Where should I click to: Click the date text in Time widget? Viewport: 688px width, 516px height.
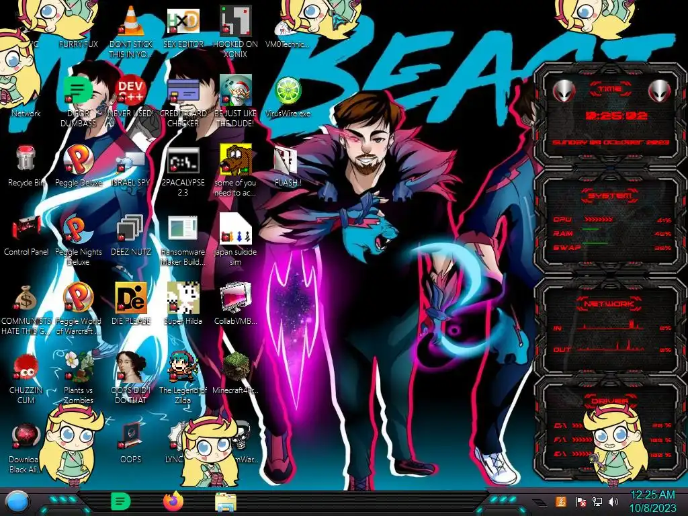click(611, 142)
